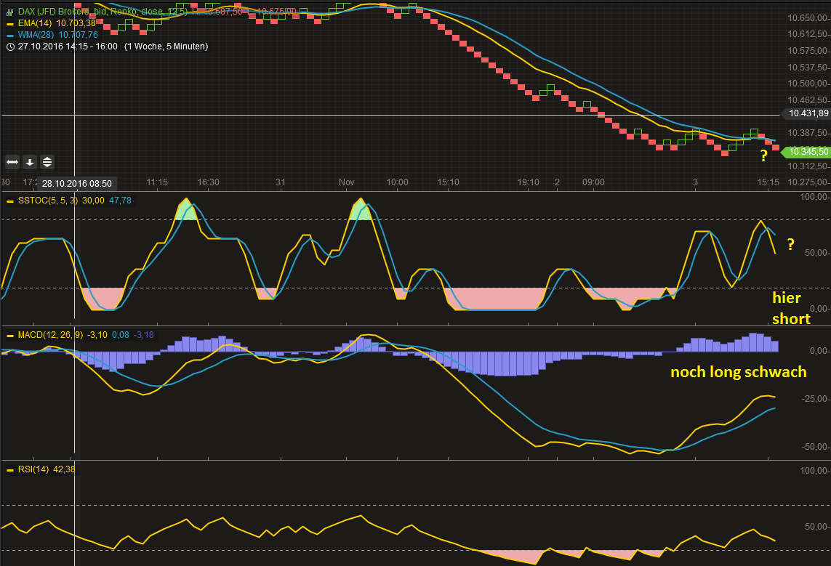Toggle the DAX Renko series from its legend
This screenshot has height=566, width=831.
pyautogui.click(x=9, y=12)
